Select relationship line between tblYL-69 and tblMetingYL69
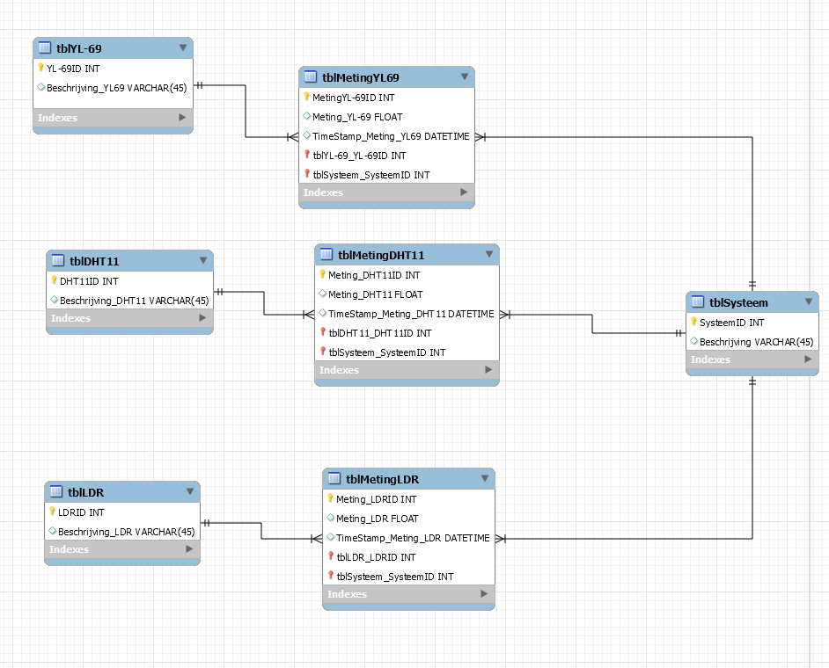The height and width of the screenshot is (668, 829). (246, 111)
